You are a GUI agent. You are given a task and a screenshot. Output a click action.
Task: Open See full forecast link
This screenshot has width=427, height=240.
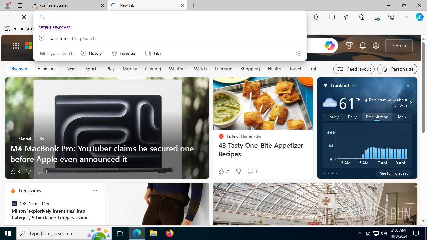coord(394,173)
